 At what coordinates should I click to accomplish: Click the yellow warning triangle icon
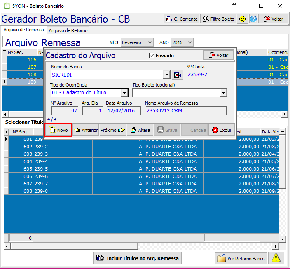276,258
